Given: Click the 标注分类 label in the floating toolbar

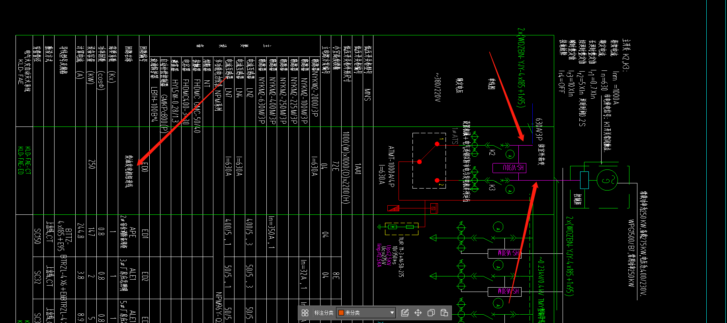Looking at the screenshot, I should [324, 313].
